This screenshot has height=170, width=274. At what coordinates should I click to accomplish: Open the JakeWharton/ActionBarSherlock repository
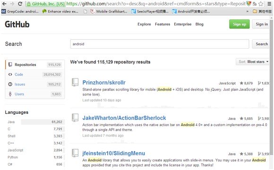click(x=124, y=118)
